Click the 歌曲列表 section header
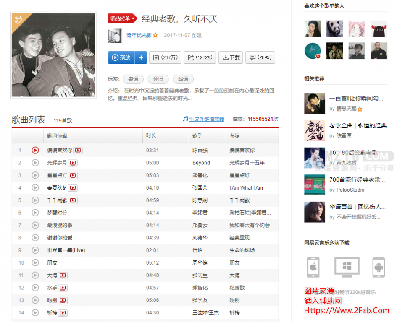This screenshot has width=397, height=322. [27, 119]
